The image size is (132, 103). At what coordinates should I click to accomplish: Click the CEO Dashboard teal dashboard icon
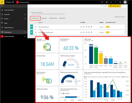32,27
